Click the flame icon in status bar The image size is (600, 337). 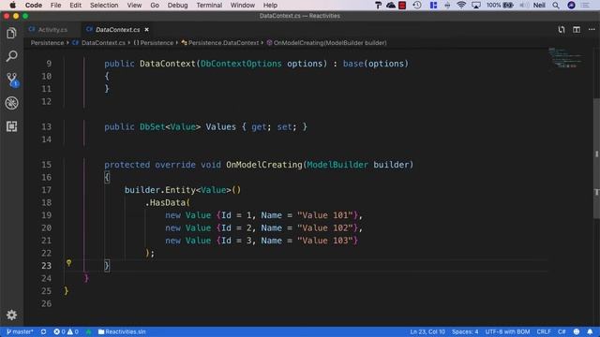click(88, 331)
